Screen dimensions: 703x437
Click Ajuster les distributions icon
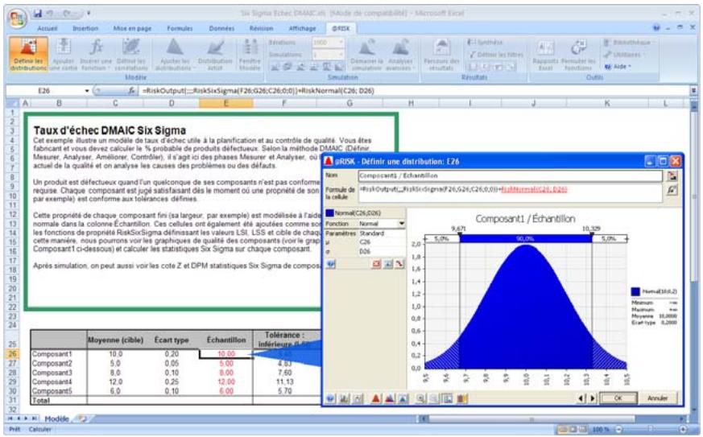tap(174, 54)
